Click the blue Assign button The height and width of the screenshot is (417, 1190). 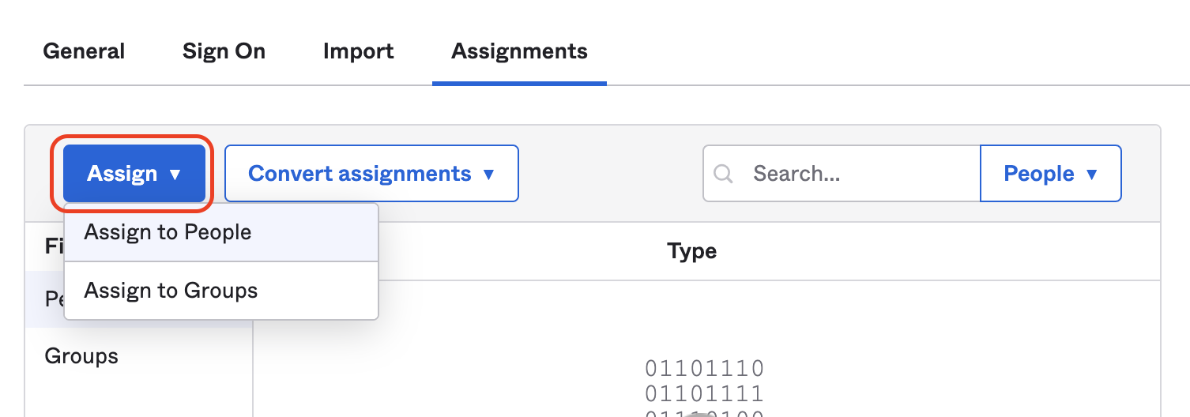click(x=122, y=174)
